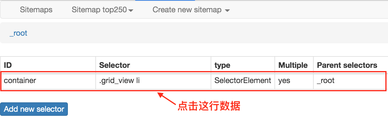Click the caret beside Create new sitemap
The width and height of the screenshot is (388, 124).
227,11
